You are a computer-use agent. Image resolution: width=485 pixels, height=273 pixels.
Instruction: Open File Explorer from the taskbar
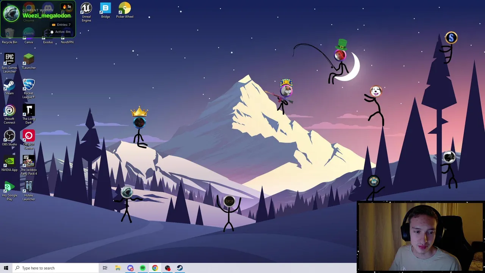(x=118, y=268)
